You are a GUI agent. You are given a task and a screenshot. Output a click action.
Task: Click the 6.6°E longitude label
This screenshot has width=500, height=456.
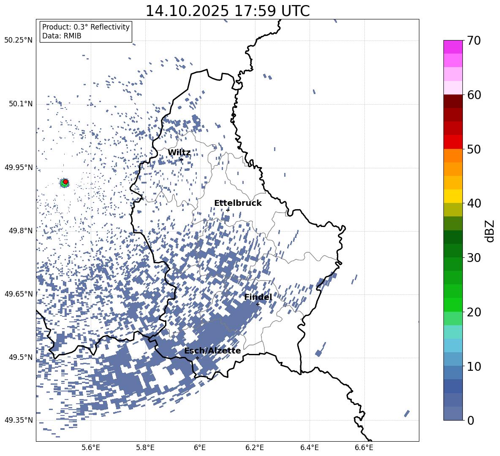[x=364, y=448]
